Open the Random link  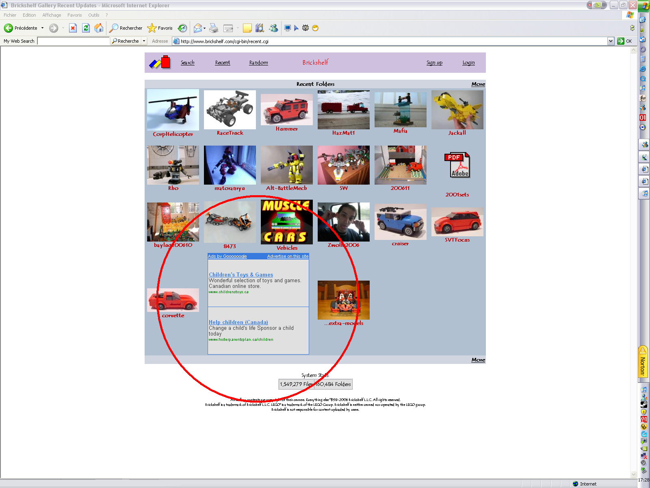pyautogui.click(x=259, y=63)
